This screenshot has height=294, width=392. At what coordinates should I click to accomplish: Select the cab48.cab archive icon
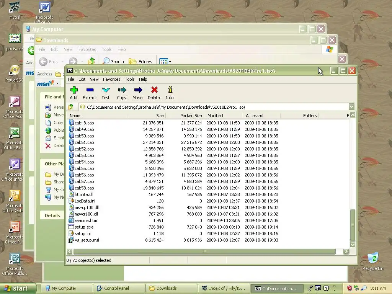[x=71, y=122]
